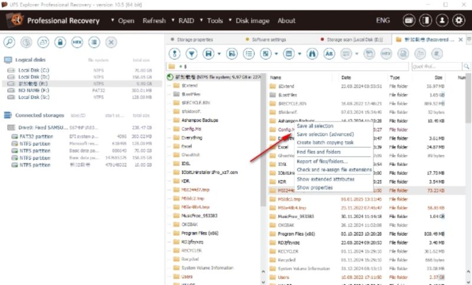Open the header user account icon
This screenshot has height=285, width=472.
point(442,21)
